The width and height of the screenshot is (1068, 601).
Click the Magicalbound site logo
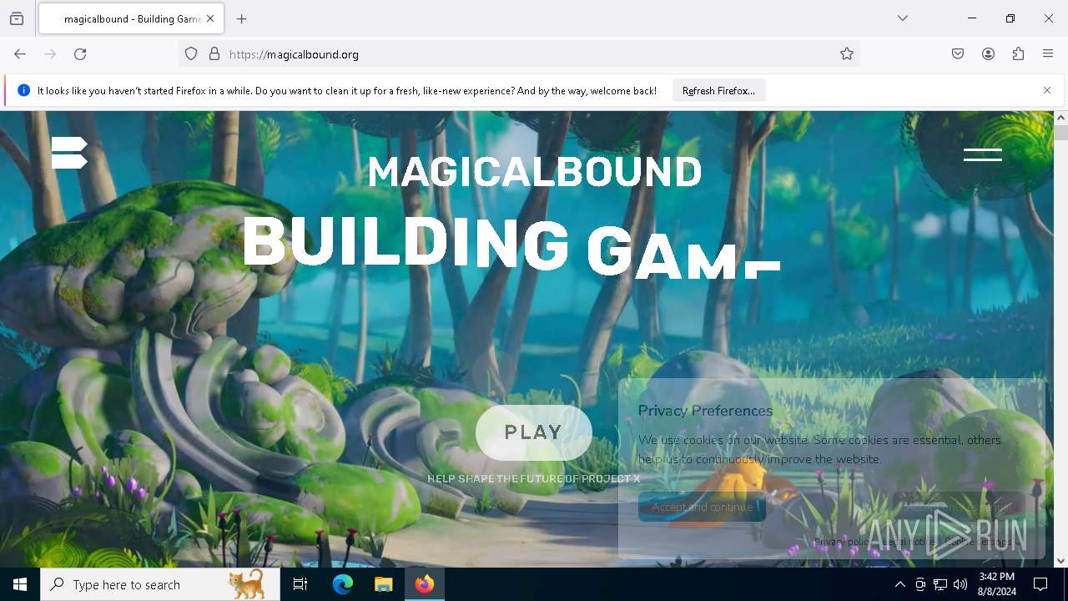(x=69, y=153)
